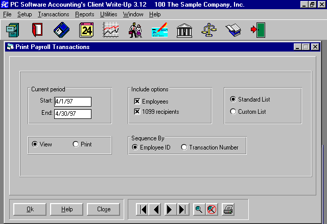Click the bank building icon
Screen dimensions: 327x224
[184, 31]
